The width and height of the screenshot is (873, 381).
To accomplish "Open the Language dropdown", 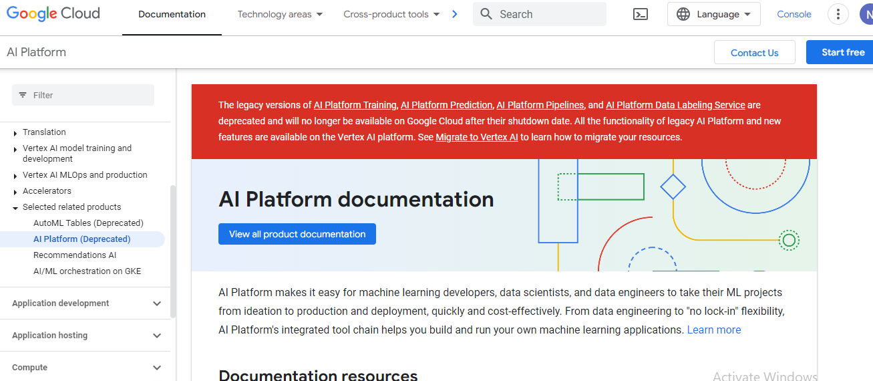I will tap(713, 14).
